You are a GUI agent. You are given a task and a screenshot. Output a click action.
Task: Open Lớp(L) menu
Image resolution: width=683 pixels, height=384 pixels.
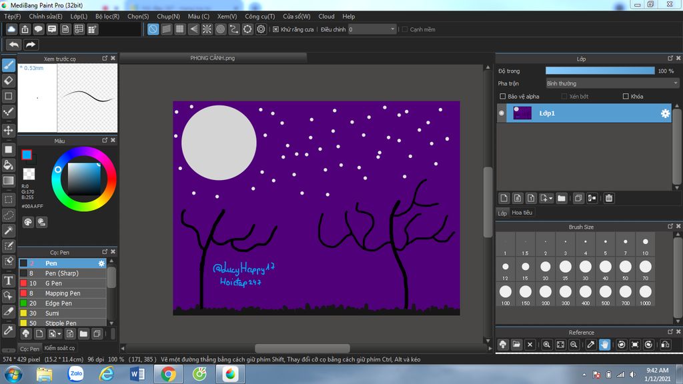(79, 16)
